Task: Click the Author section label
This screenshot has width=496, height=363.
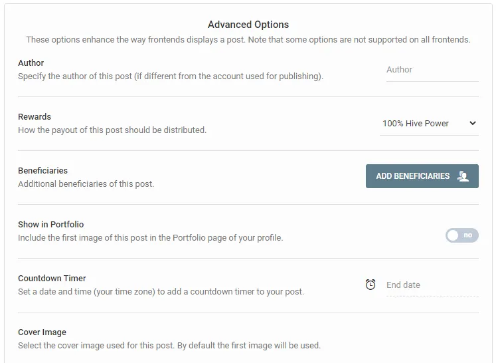Action: click(31, 62)
